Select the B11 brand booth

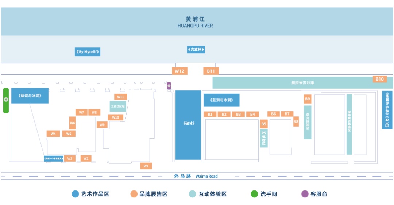click(211, 71)
